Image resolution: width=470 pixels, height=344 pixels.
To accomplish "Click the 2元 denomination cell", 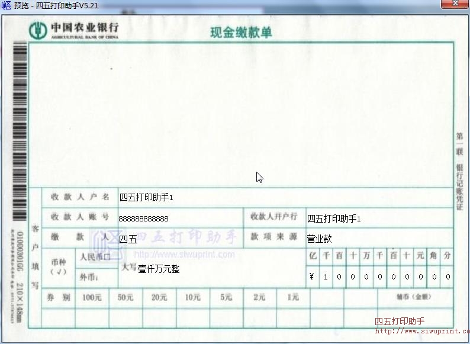I will (259, 297).
